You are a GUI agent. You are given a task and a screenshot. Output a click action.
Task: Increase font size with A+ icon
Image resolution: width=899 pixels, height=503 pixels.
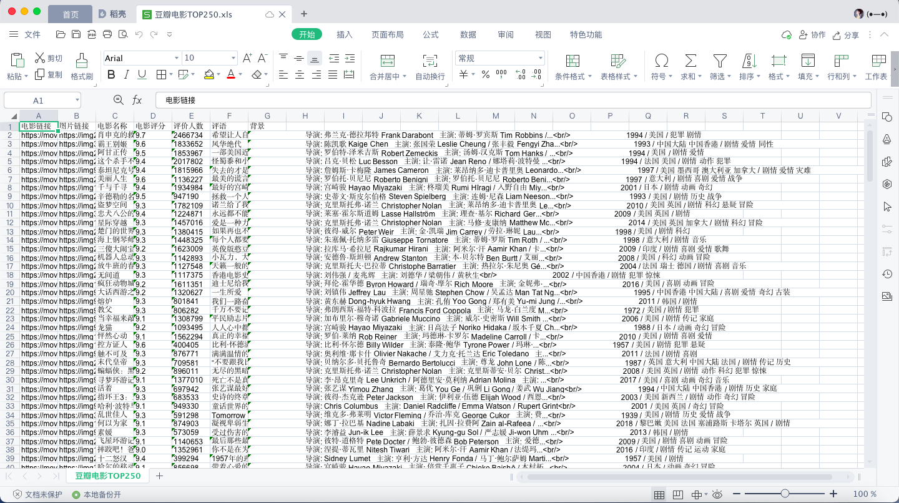pyautogui.click(x=247, y=58)
